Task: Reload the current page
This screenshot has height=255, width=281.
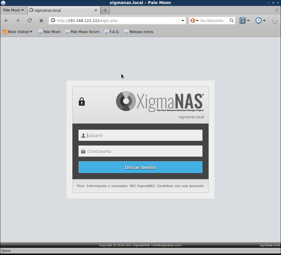Action: [x=30, y=20]
